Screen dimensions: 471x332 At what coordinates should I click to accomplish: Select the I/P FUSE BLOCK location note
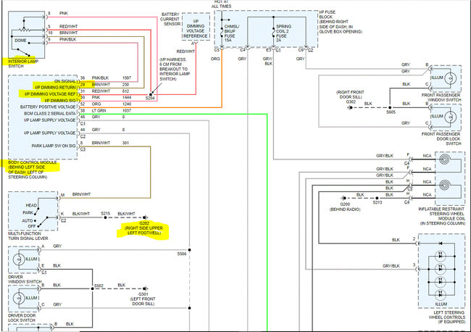(341, 22)
